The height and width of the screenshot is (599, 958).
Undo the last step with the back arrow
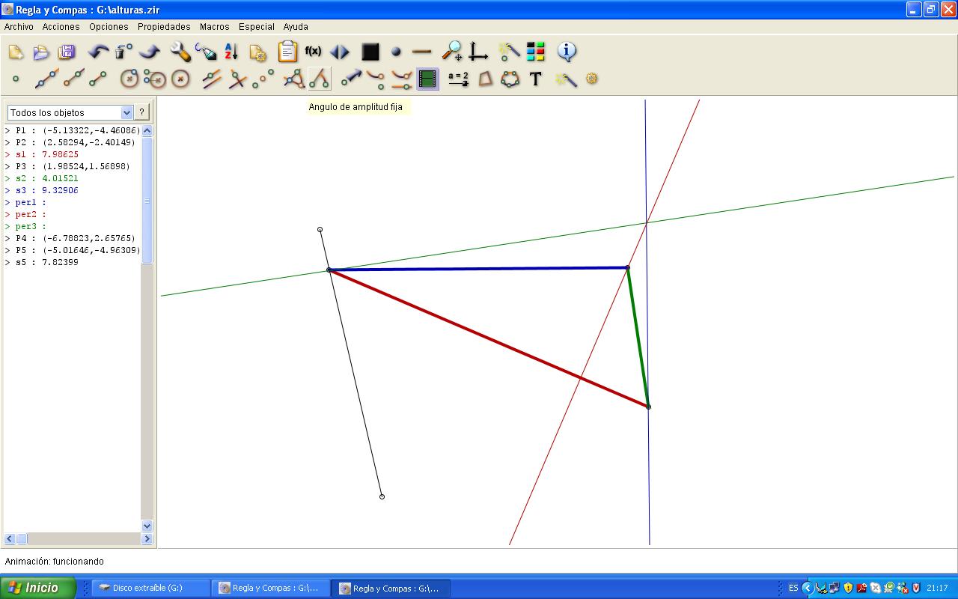98,52
